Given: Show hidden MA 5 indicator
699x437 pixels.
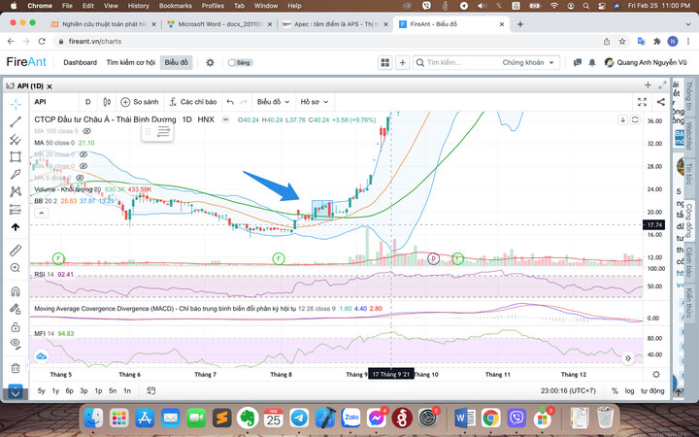Looking at the screenshot, I should (x=80, y=178).
